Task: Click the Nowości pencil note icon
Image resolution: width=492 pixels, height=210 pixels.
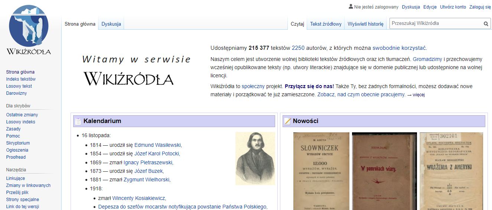Action: coord(287,121)
